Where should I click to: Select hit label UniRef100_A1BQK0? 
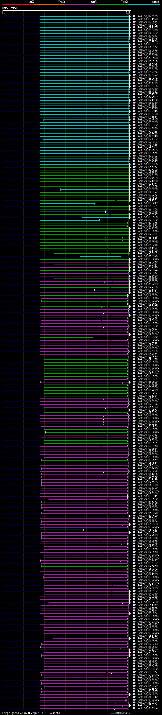(145, 256)
